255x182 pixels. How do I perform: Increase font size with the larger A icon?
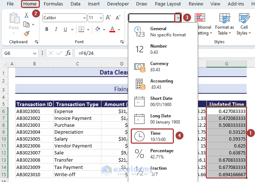point(108,17)
